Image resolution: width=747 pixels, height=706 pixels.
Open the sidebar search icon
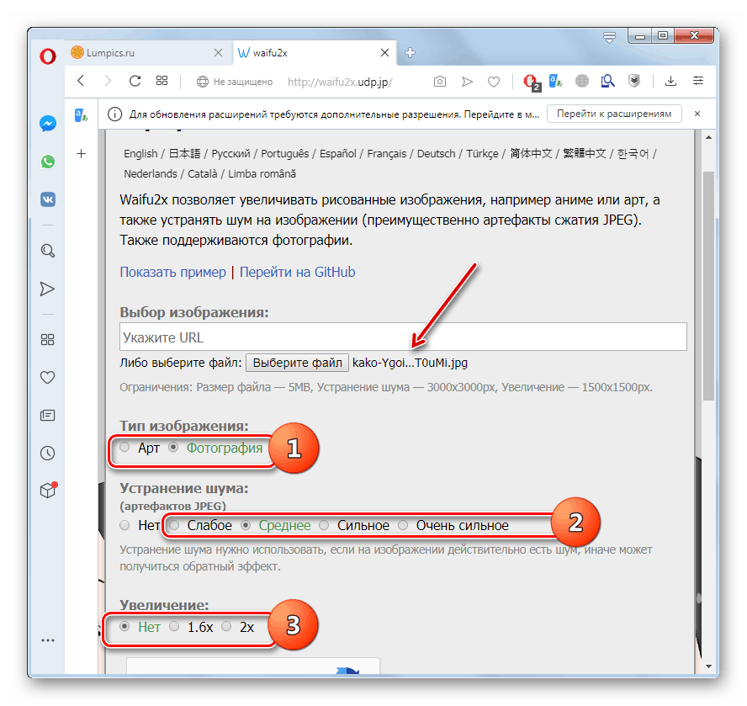(48, 251)
